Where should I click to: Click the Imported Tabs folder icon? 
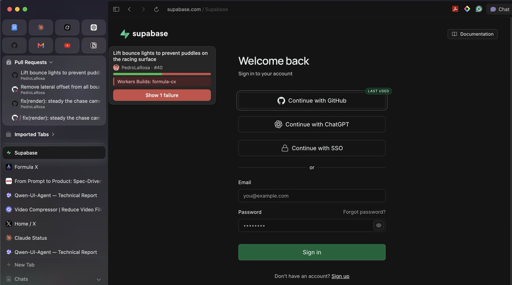[x=9, y=134]
